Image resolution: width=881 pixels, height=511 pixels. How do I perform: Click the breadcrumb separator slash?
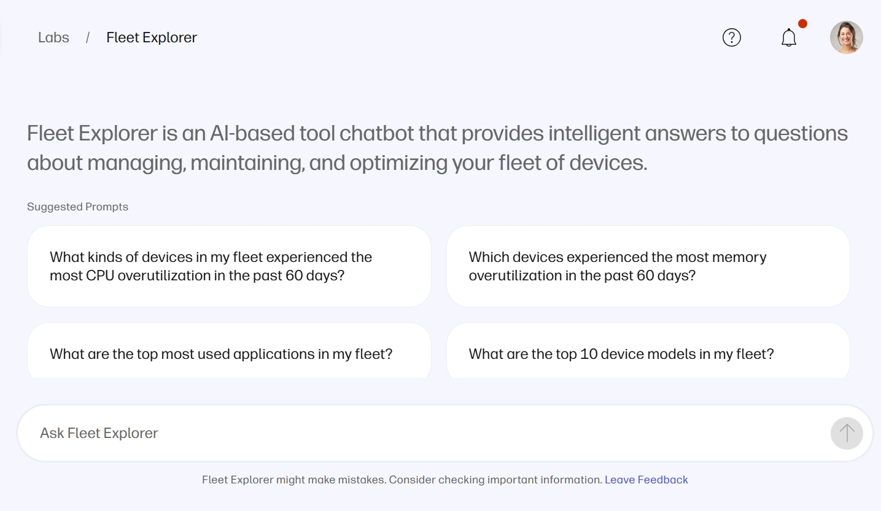(x=88, y=37)
